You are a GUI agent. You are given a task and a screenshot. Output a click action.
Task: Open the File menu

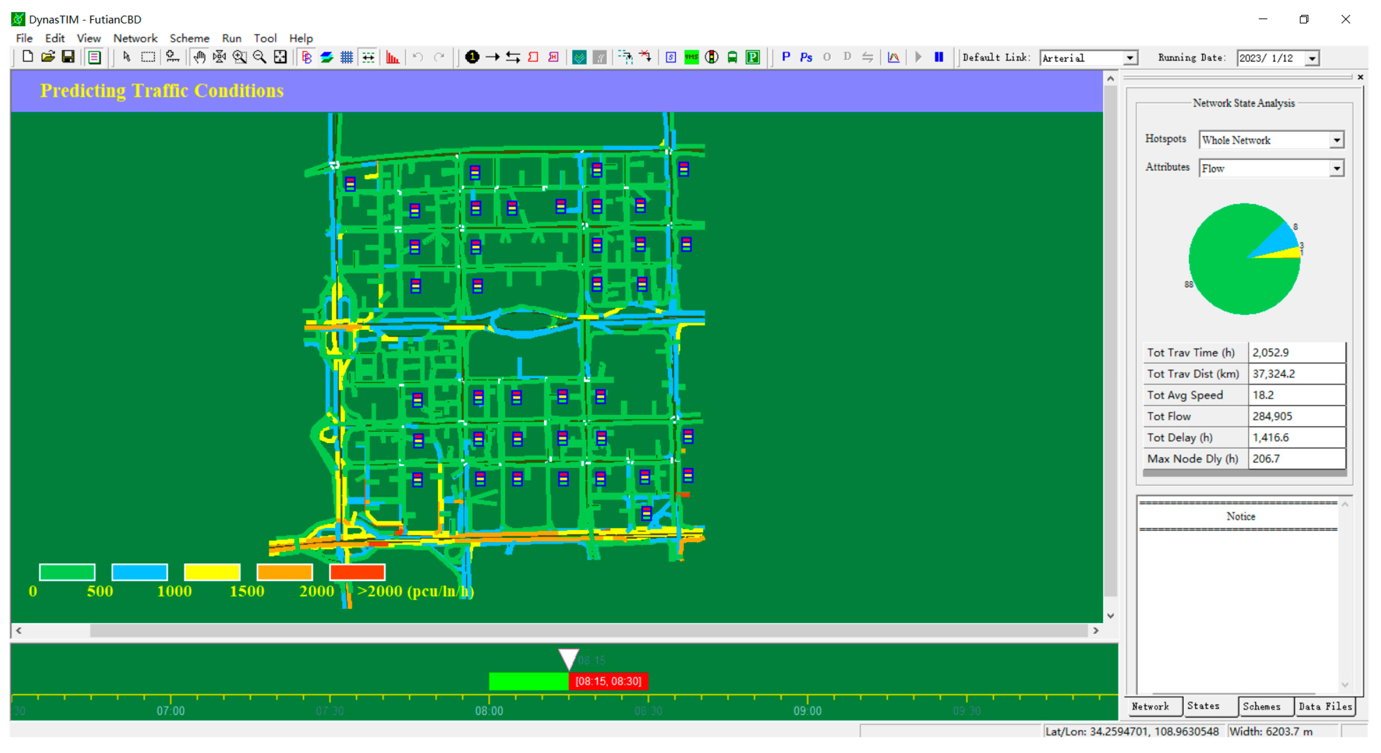[24, 38]
